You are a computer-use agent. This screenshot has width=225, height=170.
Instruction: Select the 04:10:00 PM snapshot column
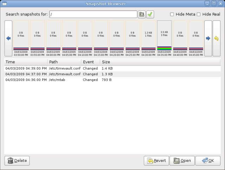pos(85,38)
